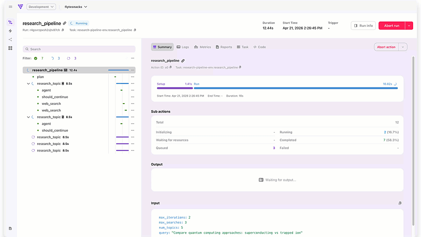Switch to the Summary tab
The image size is (421, 237).
coord(162,47)
